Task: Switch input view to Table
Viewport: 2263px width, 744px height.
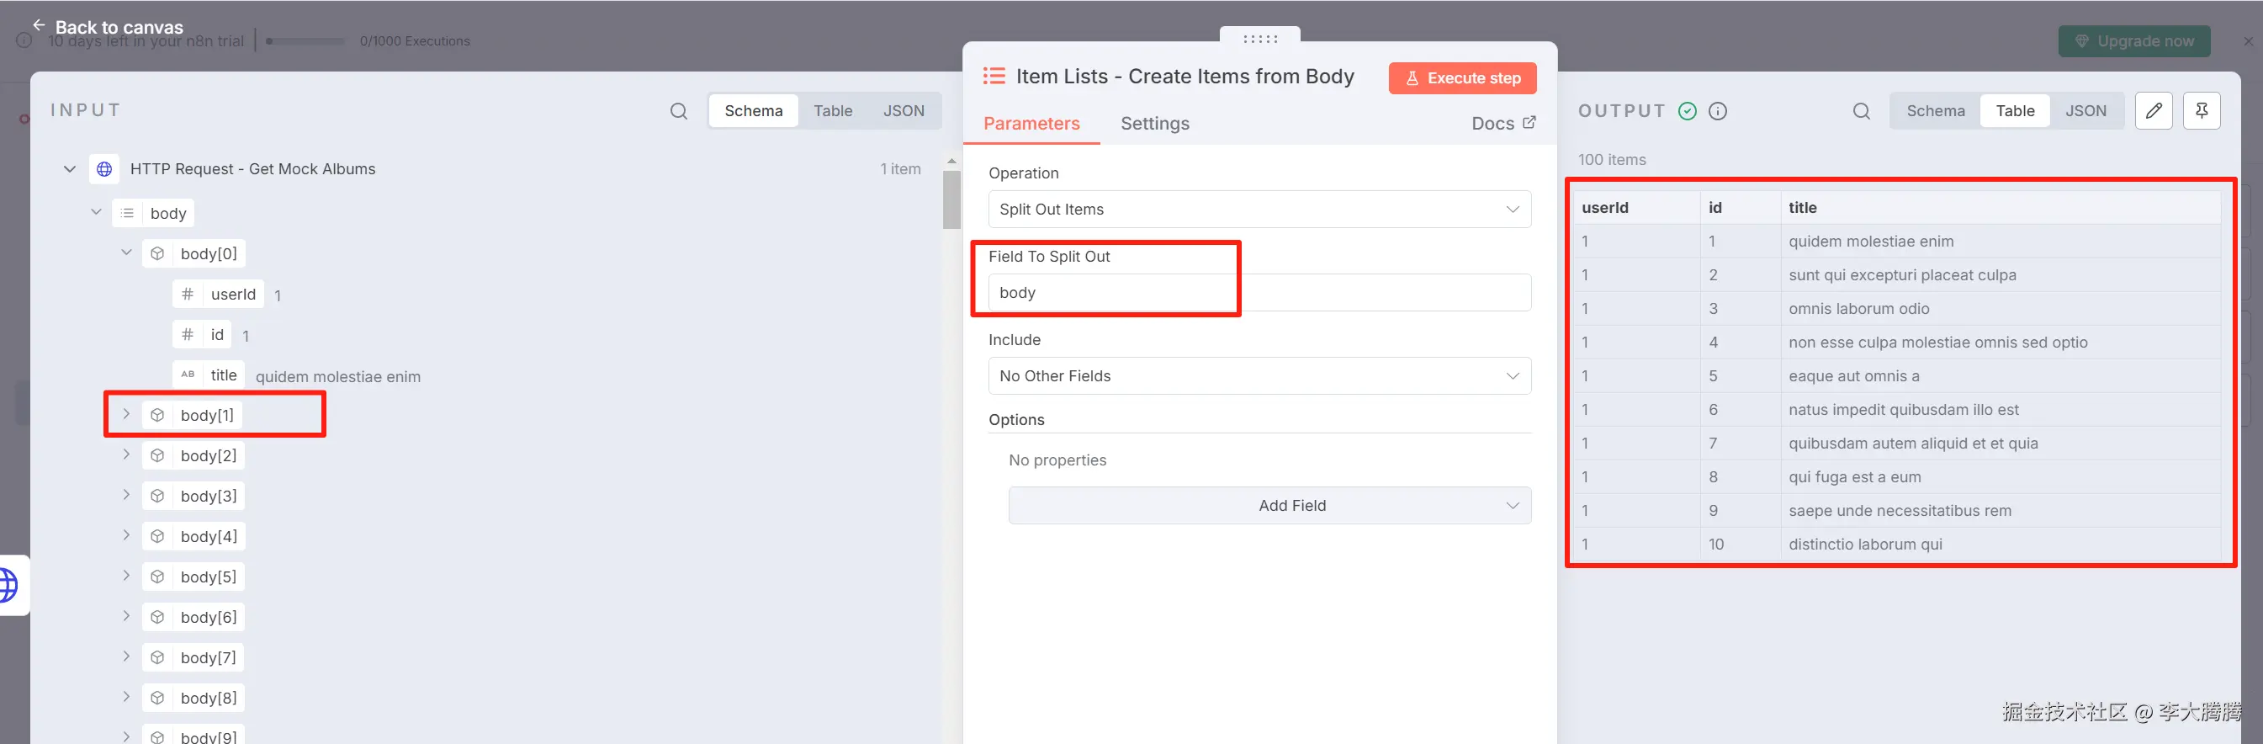Action: (x=833, y=111)
